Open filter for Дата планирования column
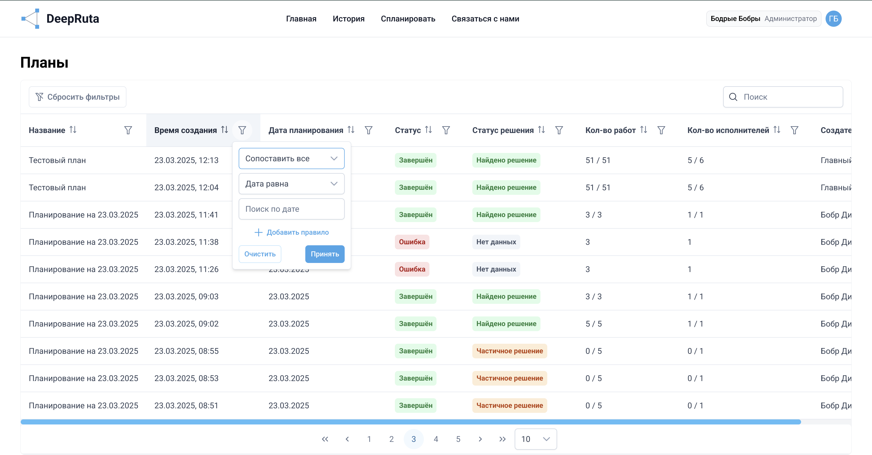The width and height of the screenshot is (872, 455). (x=369, y=130)
